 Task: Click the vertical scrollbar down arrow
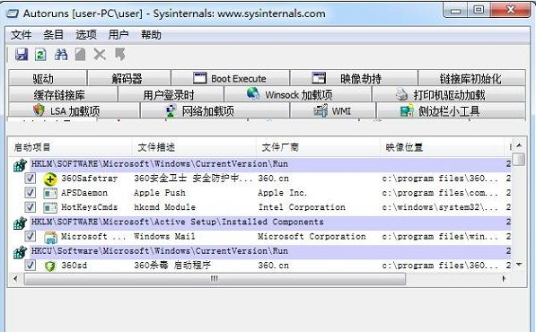(519, 265)
